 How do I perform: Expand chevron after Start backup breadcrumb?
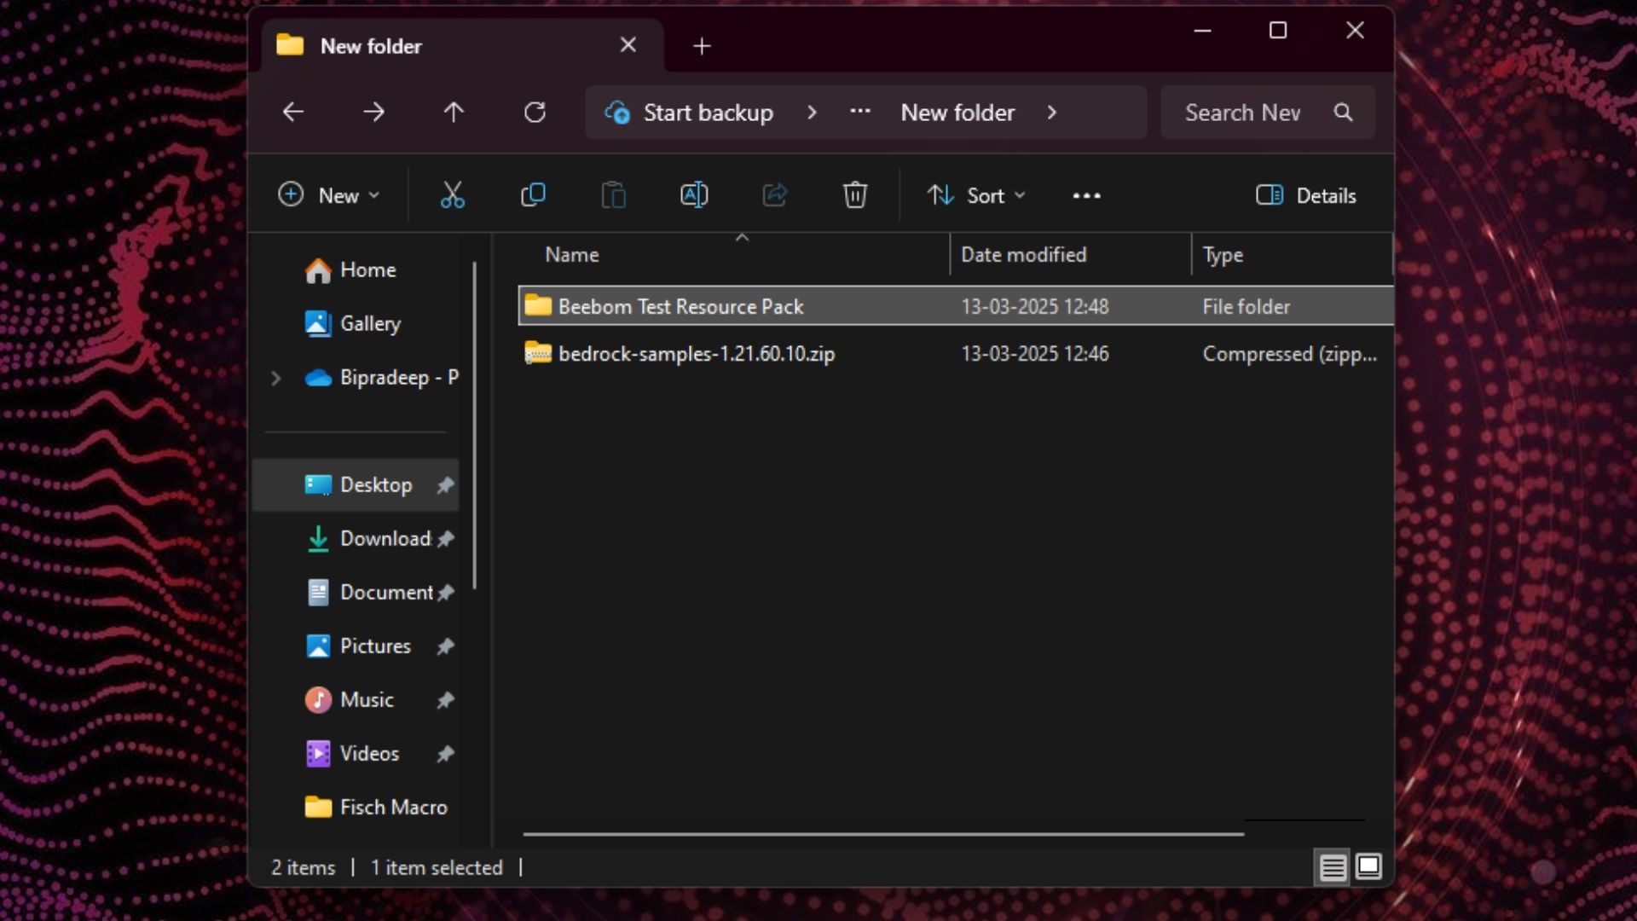coord(811,112)
